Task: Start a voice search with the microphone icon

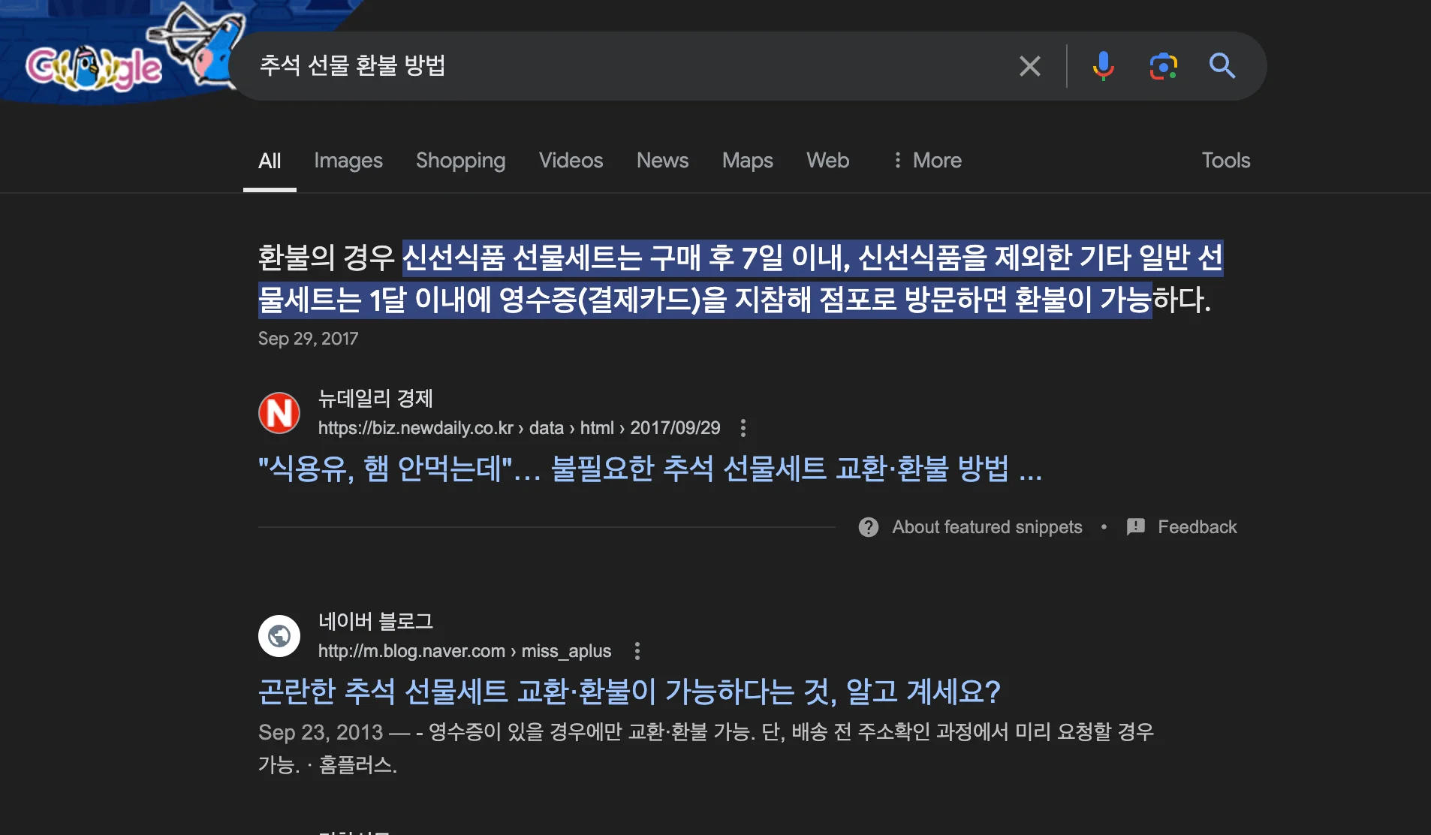Action: click(1104, 66)
